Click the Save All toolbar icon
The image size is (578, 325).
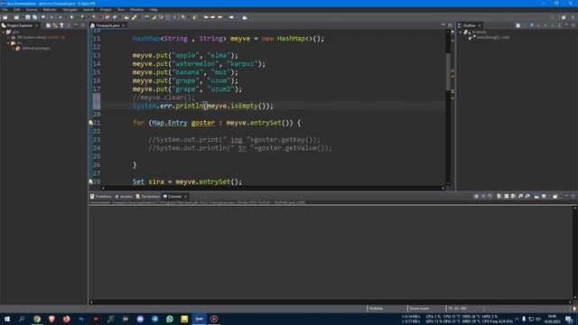pos(35,17)
